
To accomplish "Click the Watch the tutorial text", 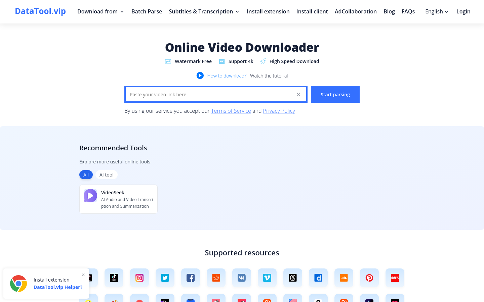I will (x=269, y=76).
